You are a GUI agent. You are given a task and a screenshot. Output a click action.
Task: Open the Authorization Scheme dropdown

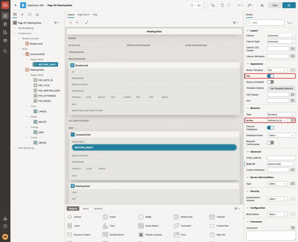[x=277, y=199]
